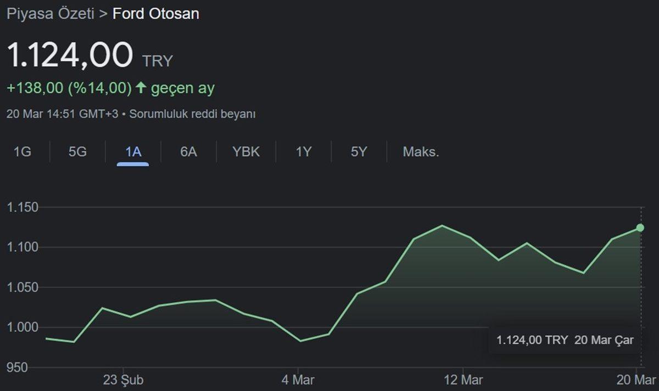View the 5Y price history

359,152
